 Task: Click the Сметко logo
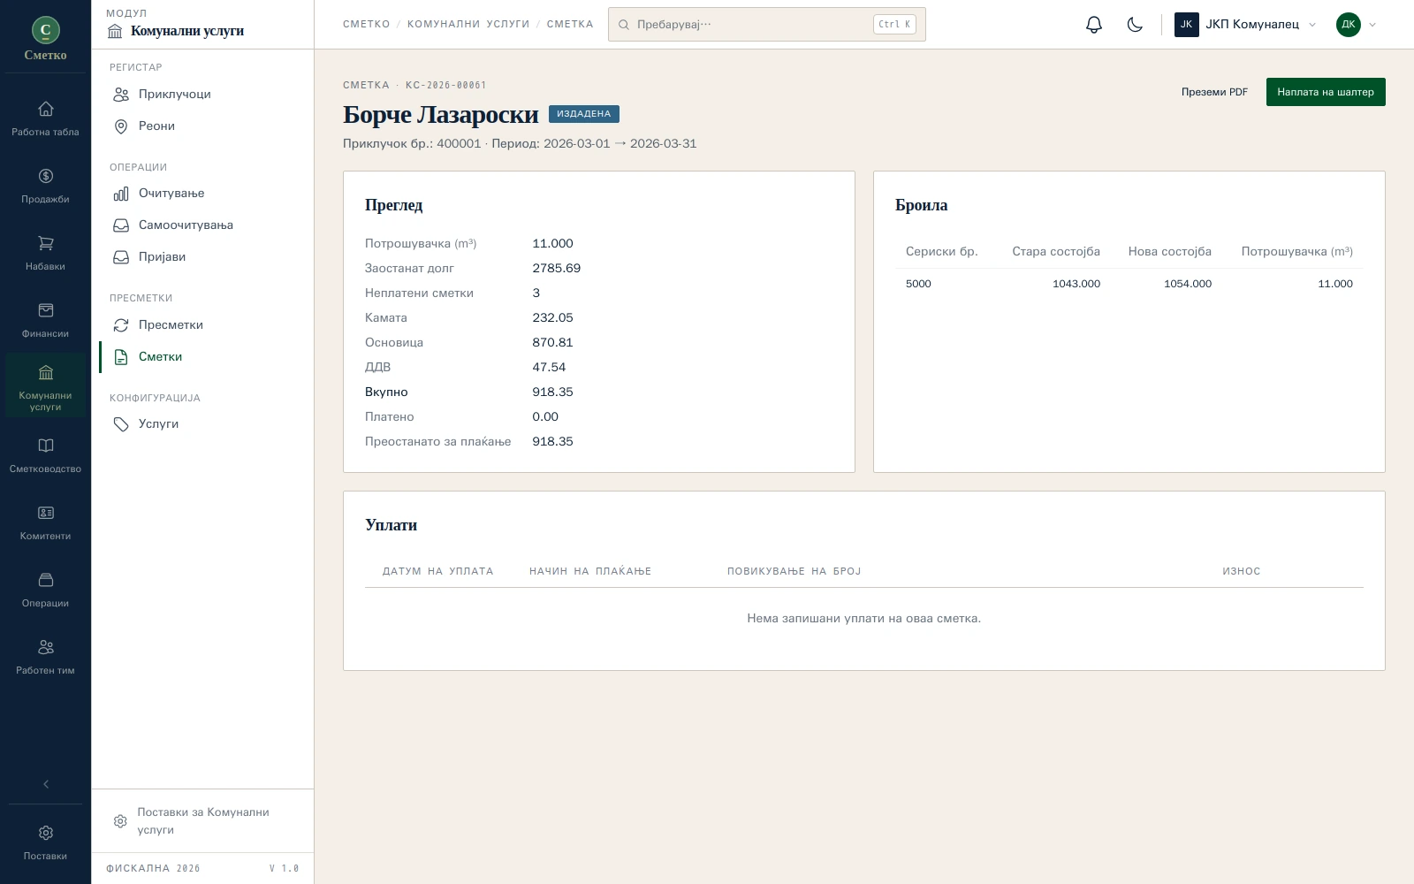pos(45,39)
